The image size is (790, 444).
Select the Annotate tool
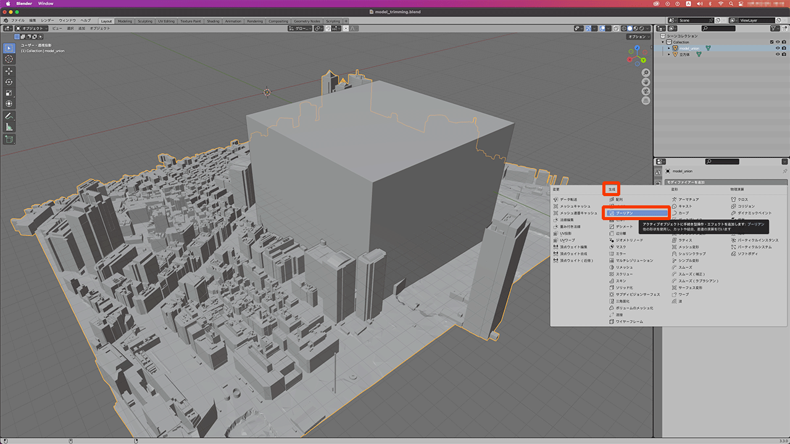pyautogui.click(x=9, y=116)
